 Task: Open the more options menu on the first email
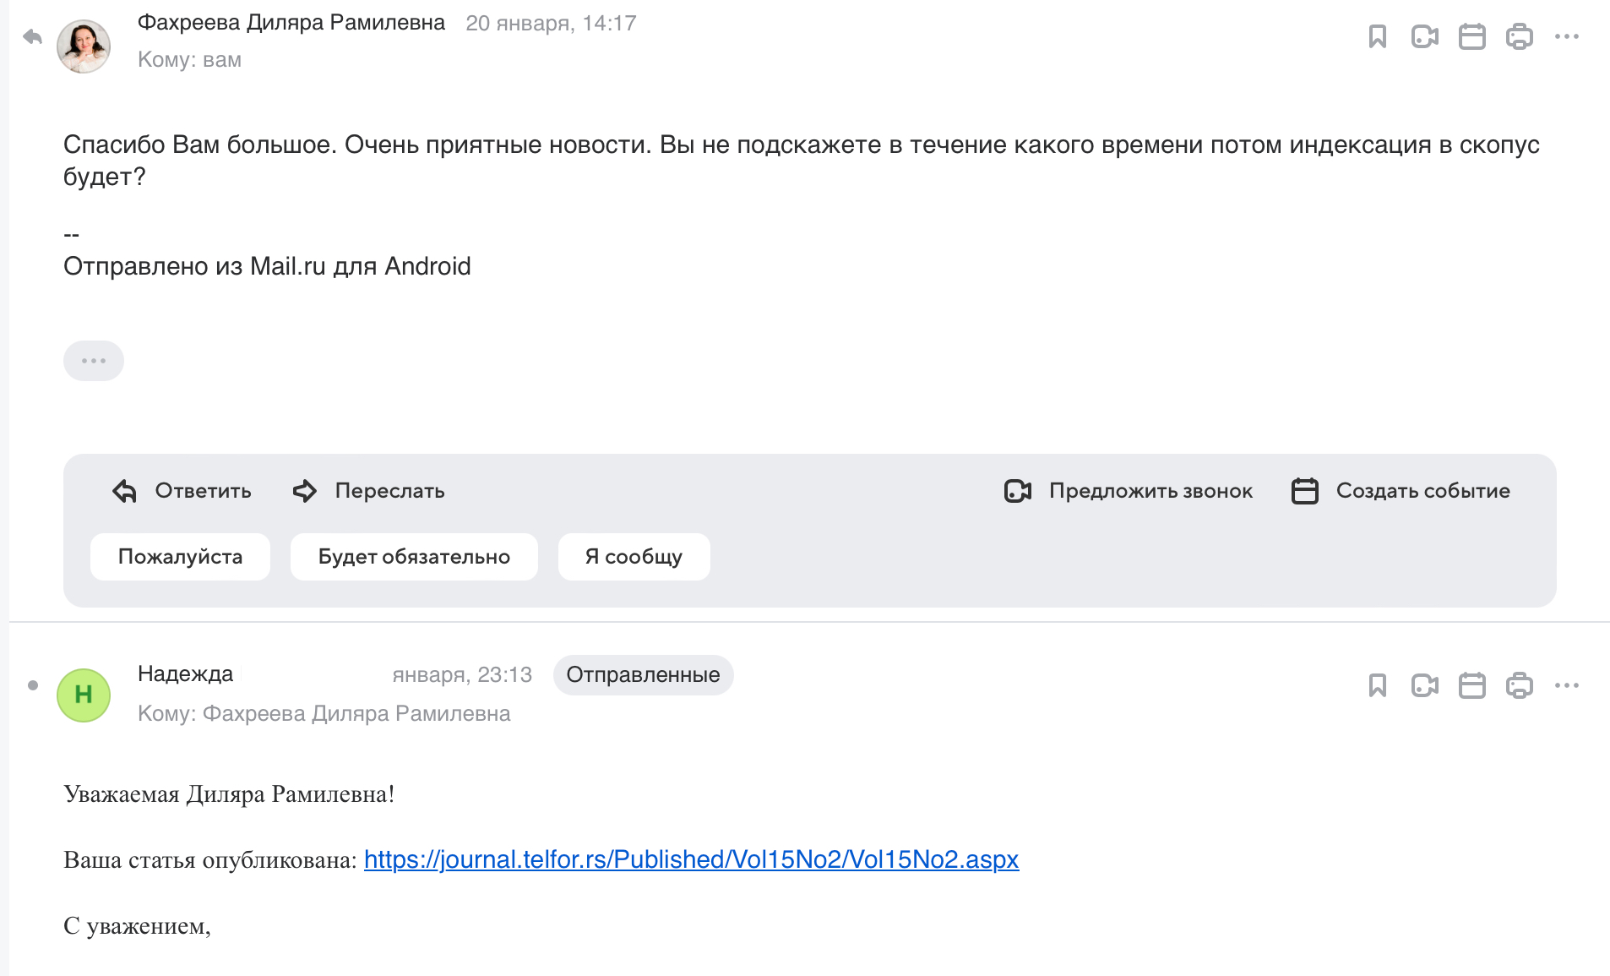(1567, 36)
